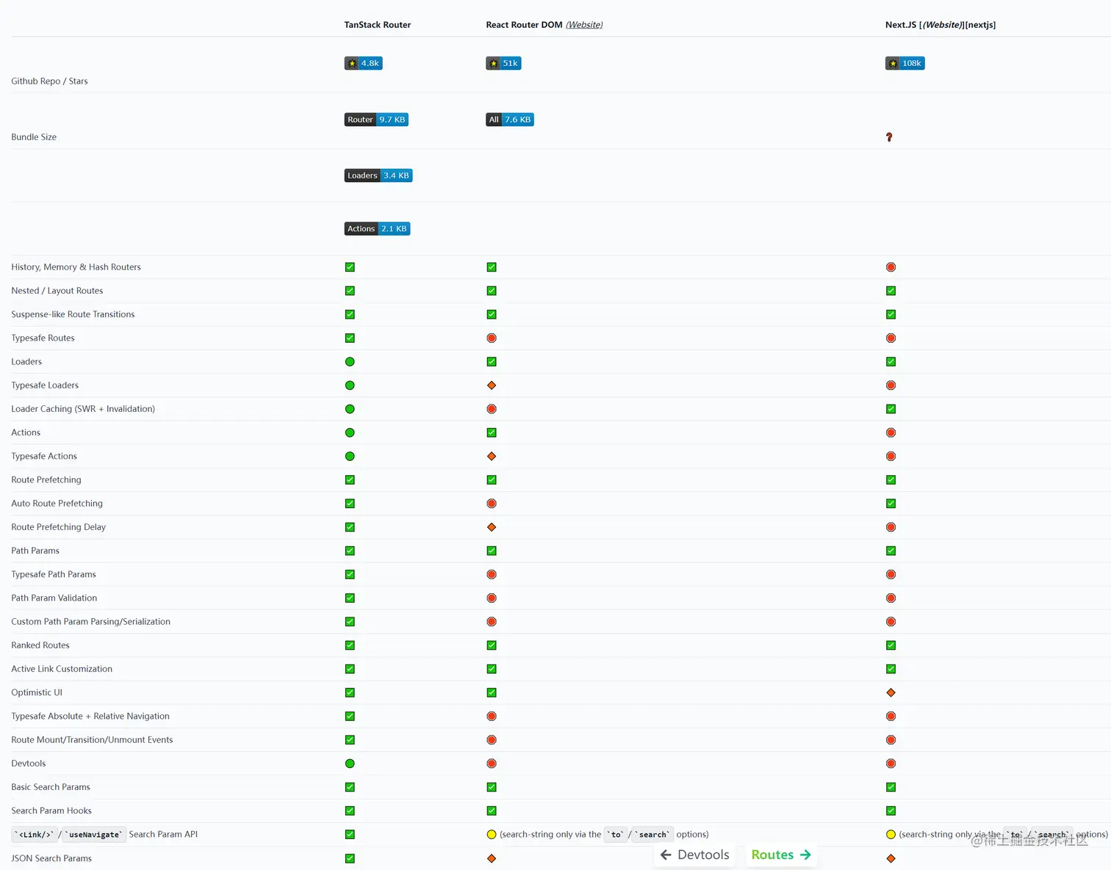Click the Custom Path Param Parsing/Serialization label
Viewport: 1111px width, 870px height.
coord(91,622)
